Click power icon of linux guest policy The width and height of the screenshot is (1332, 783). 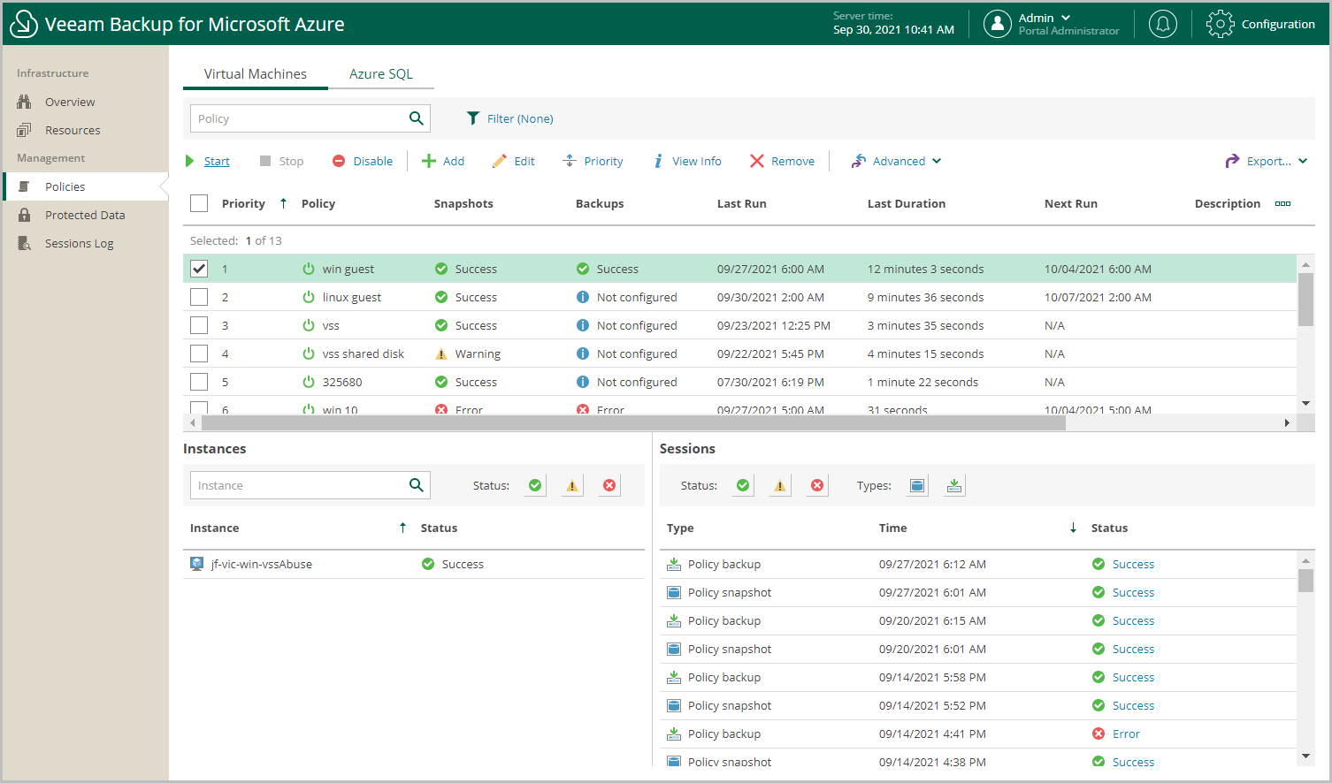[x=309, y=297]
